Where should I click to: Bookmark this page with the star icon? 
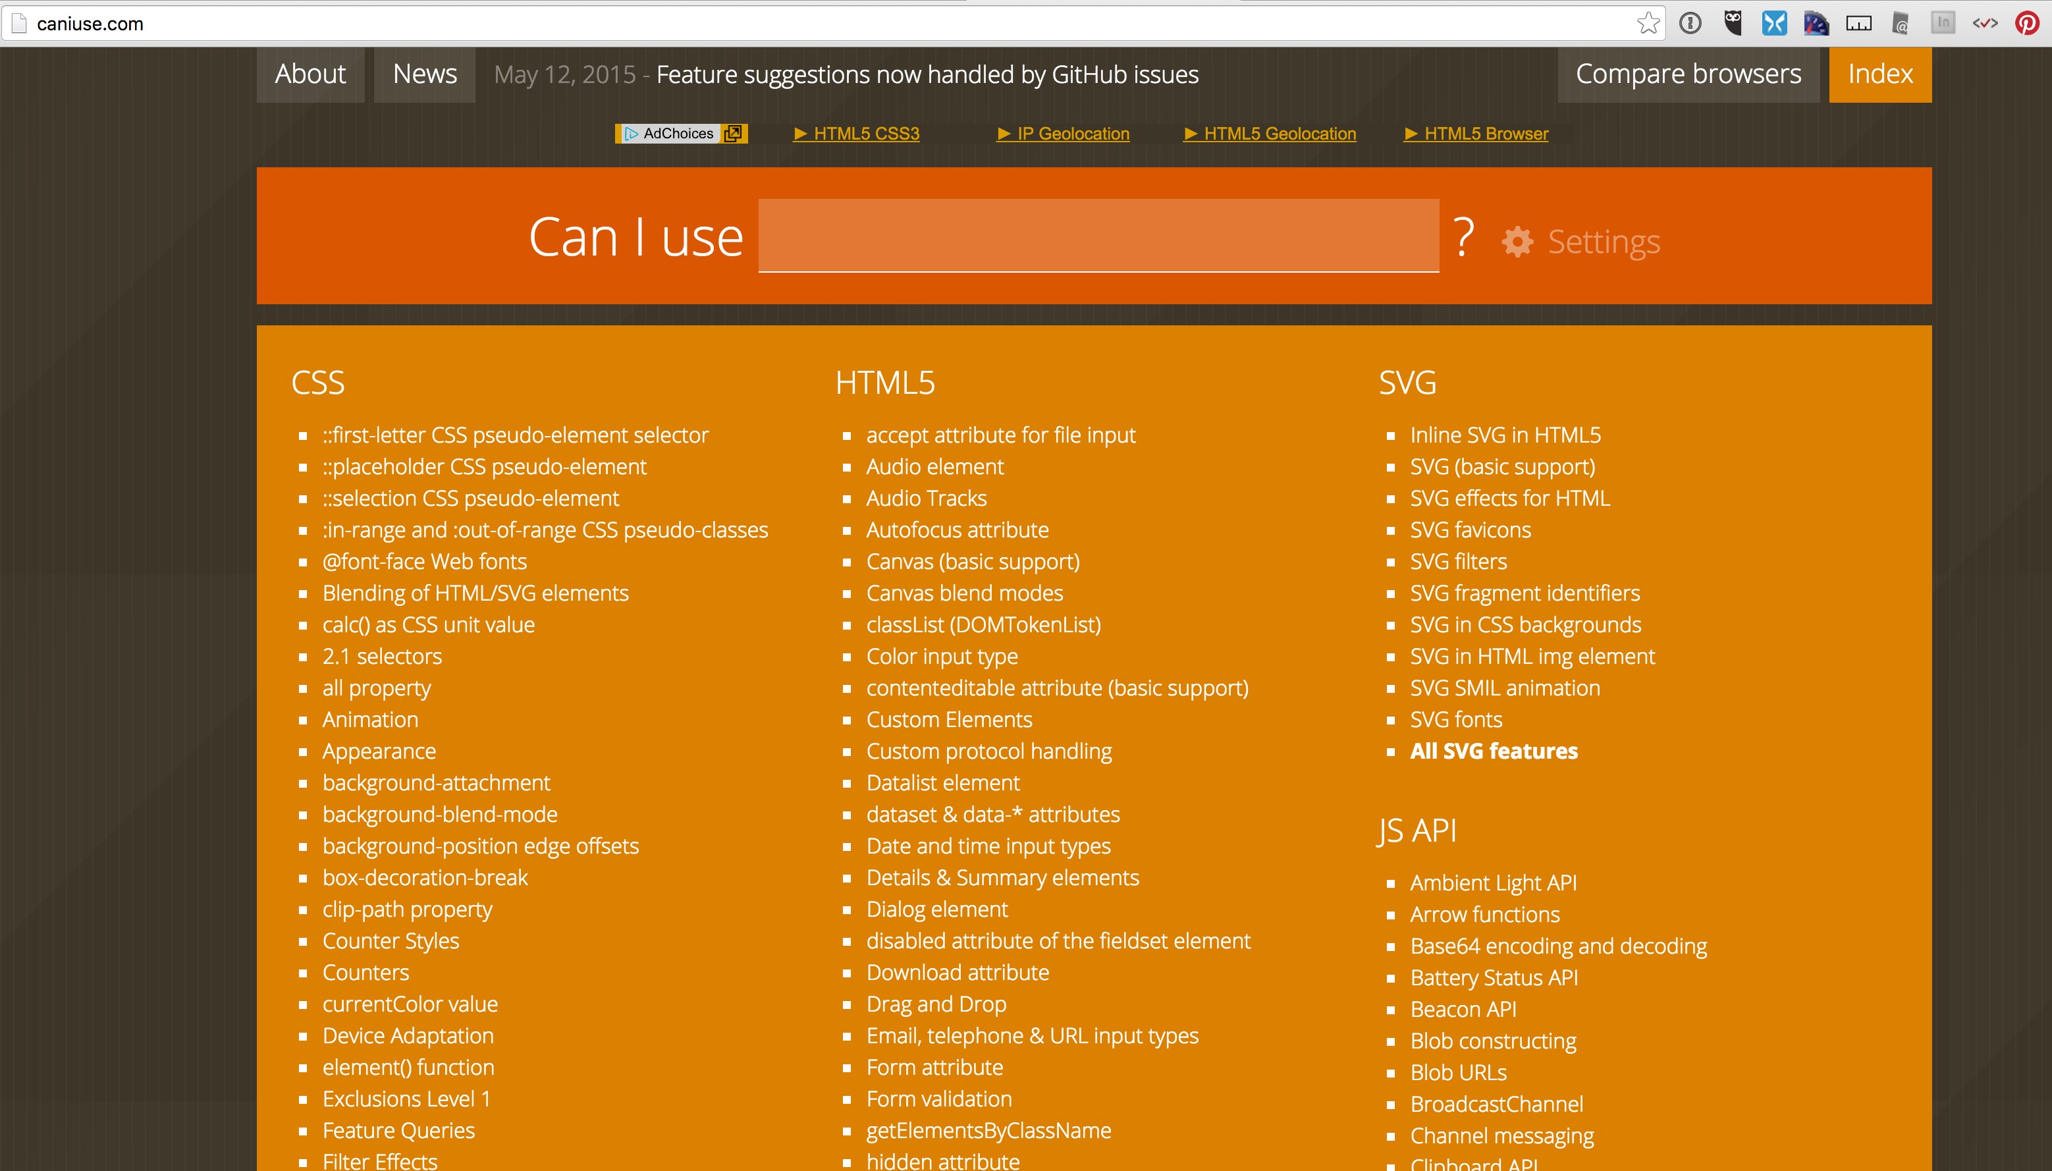[1648, 23]
